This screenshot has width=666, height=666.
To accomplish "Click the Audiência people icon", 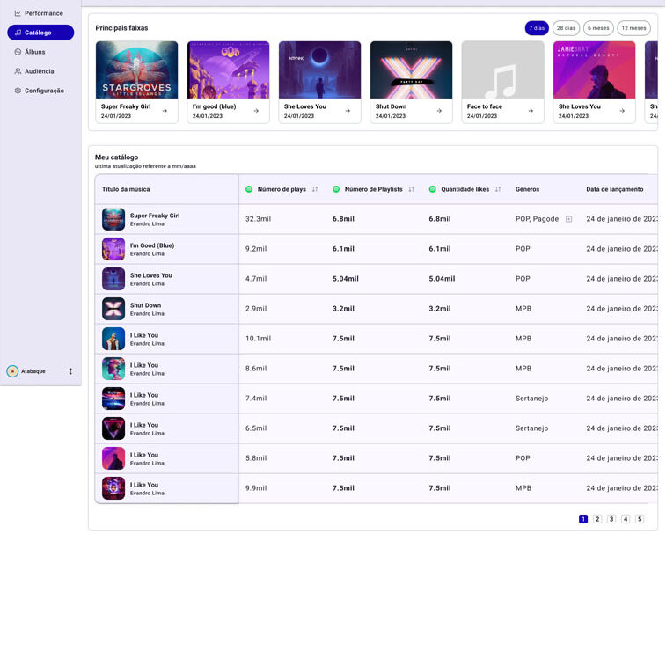I will click(18, 71).
